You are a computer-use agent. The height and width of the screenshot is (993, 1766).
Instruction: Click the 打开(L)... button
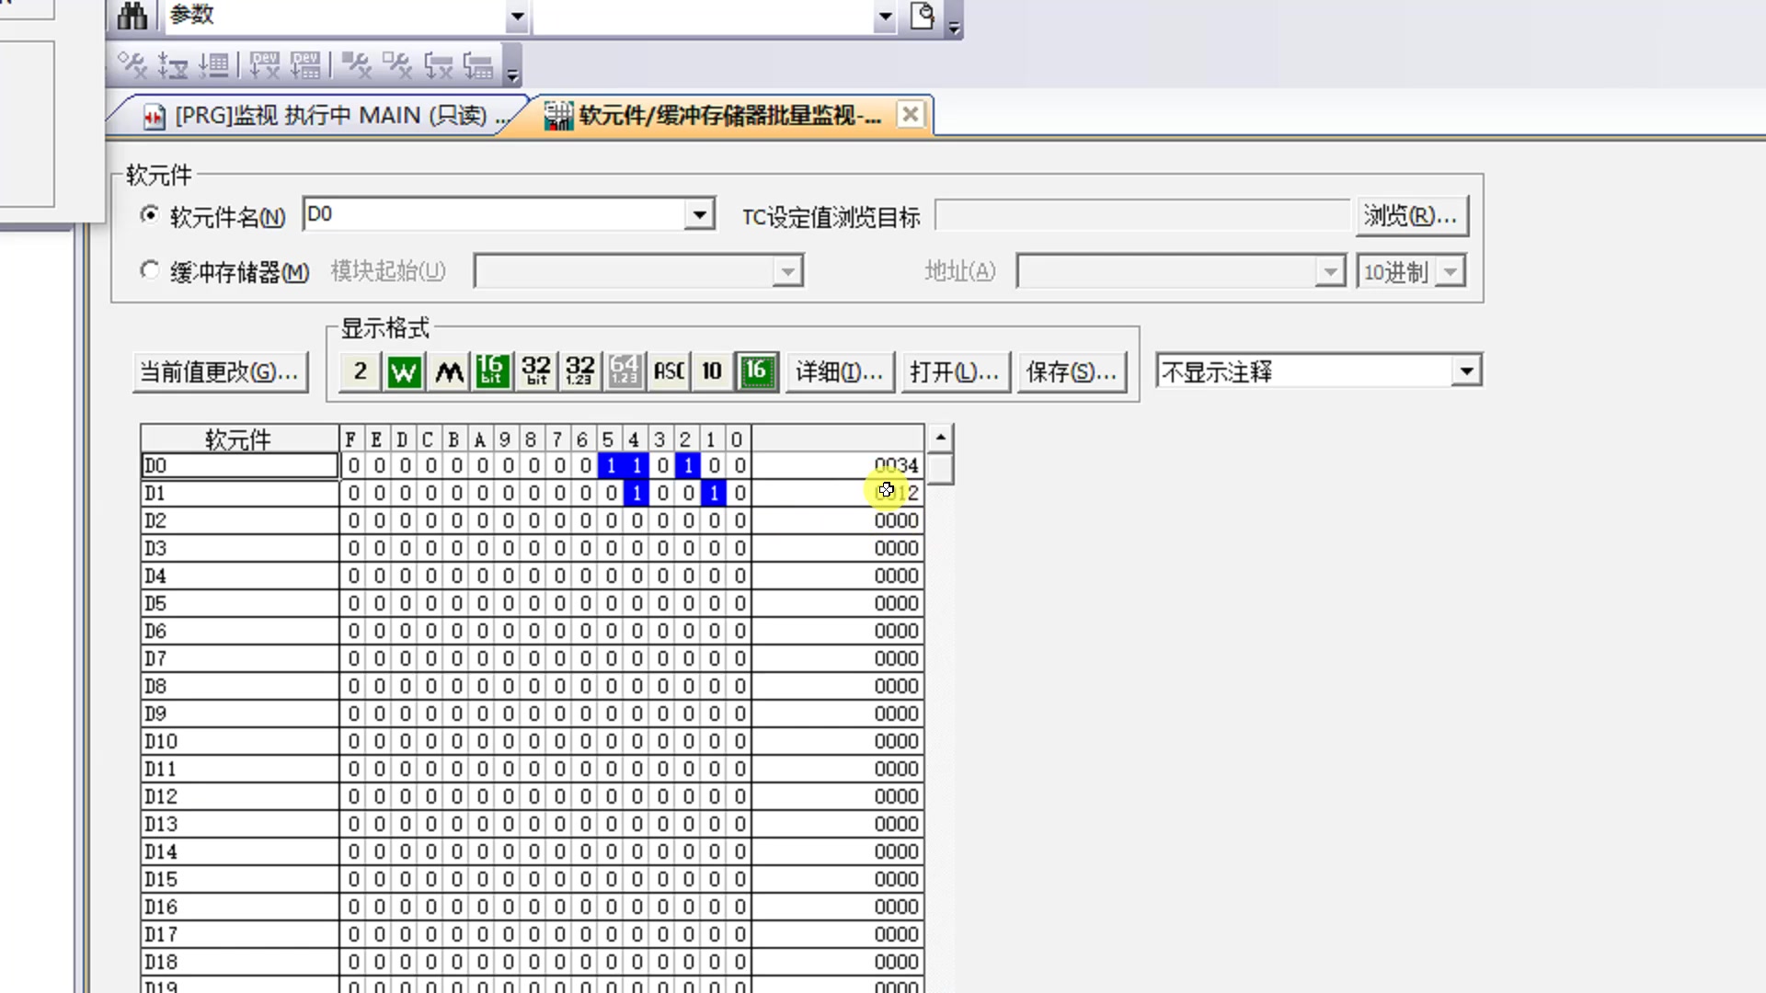point(955,372)
